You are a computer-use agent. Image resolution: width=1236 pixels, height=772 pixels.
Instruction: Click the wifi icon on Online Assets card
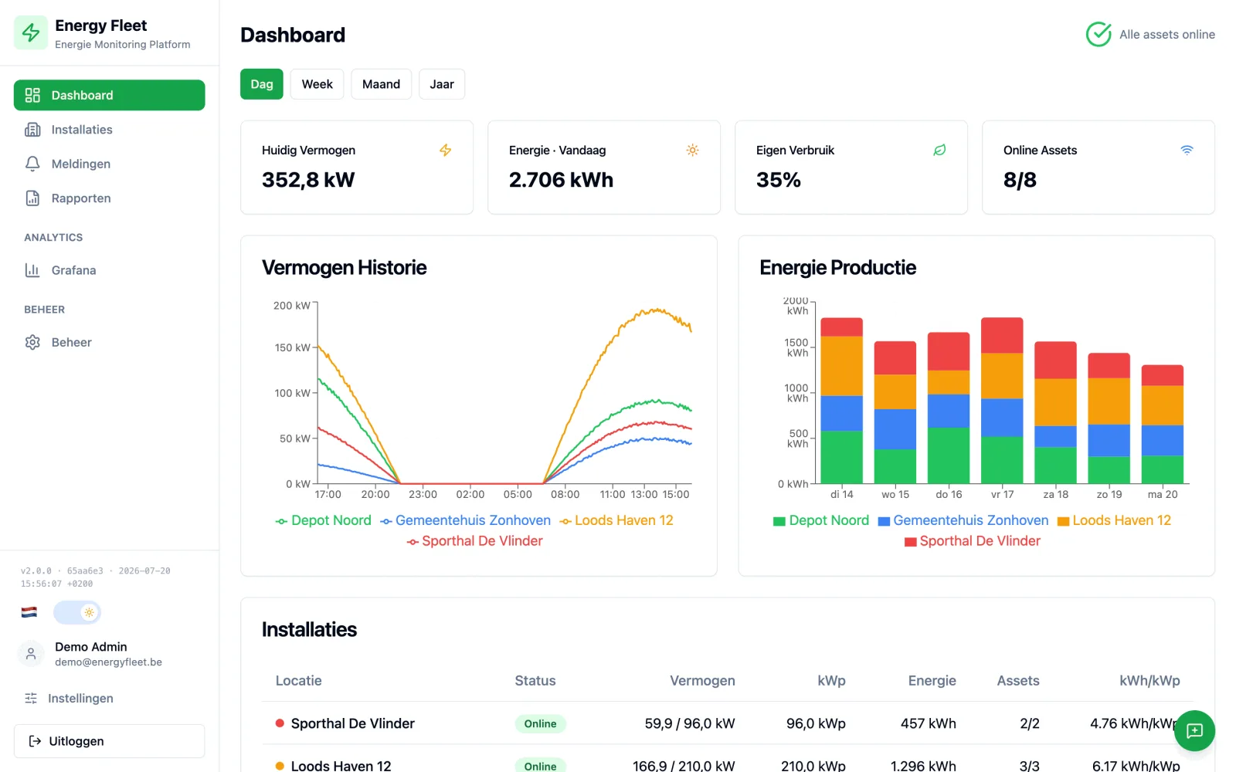coord(1187,150)
